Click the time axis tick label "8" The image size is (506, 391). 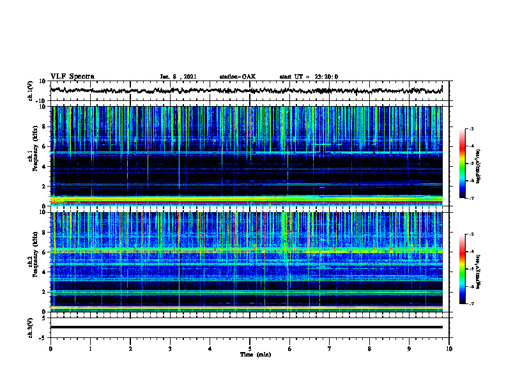click(369, 349)
